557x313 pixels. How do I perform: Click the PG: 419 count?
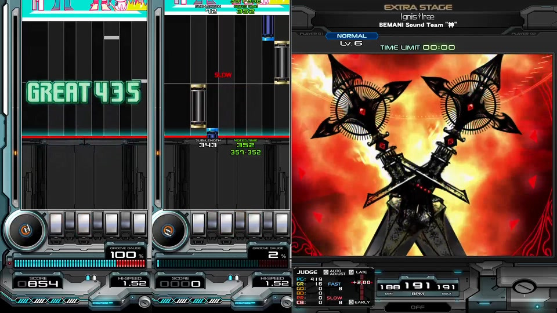[309, 279]
